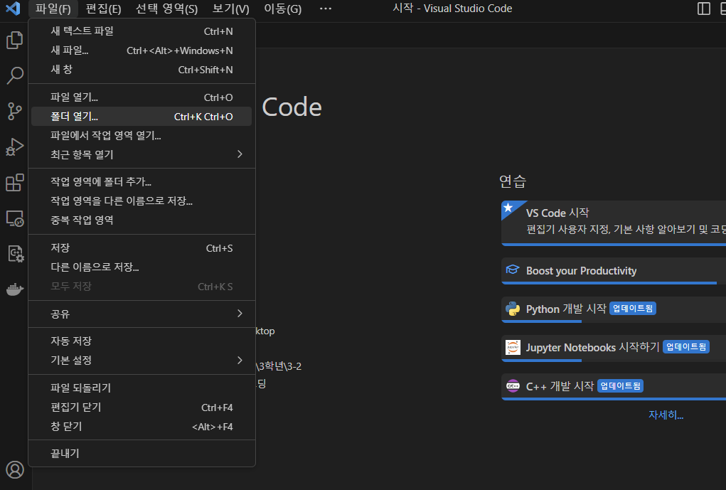Click the 자세히... link

tap(666, 415)
